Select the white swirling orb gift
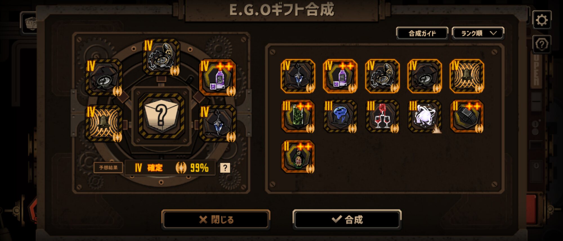This screenshot has width=563, height=241. click(425, 116)
